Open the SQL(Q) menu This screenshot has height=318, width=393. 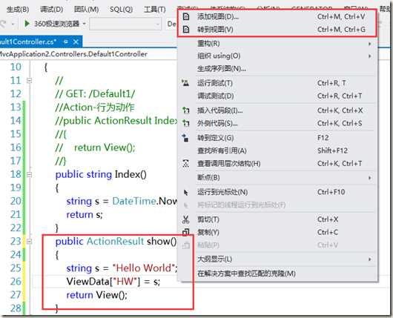[x=121, y=10]
